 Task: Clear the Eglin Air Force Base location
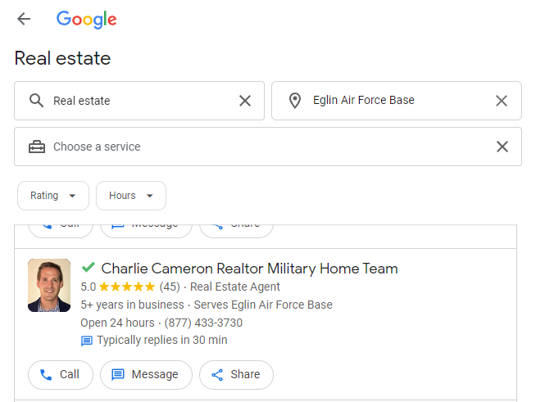tap(502, 101)
